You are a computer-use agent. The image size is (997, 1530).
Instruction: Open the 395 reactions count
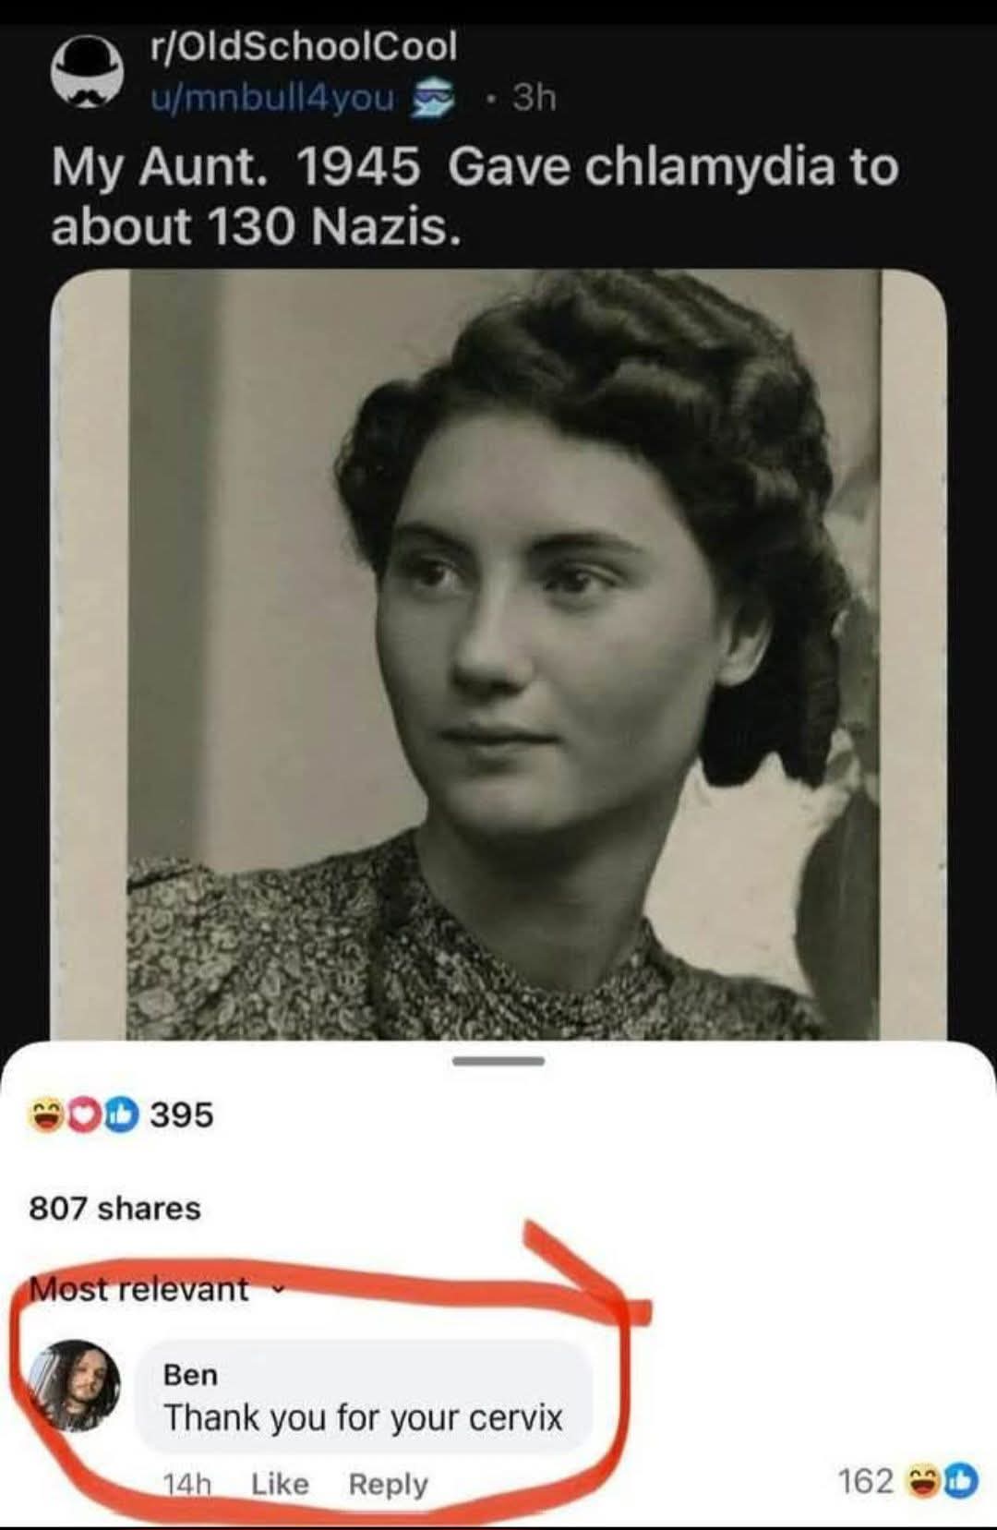point(181,1115)
